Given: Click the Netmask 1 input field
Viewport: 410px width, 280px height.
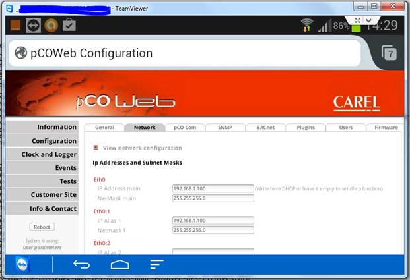Looking at the screenshot, I should [x=213, y=230].
